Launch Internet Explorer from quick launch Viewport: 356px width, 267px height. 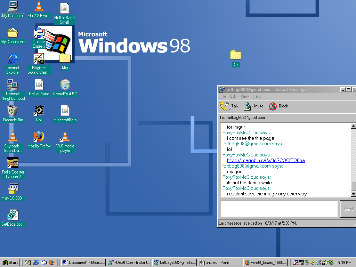[36, 262]
